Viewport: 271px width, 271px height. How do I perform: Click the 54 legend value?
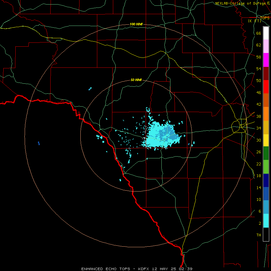point(259,69)
